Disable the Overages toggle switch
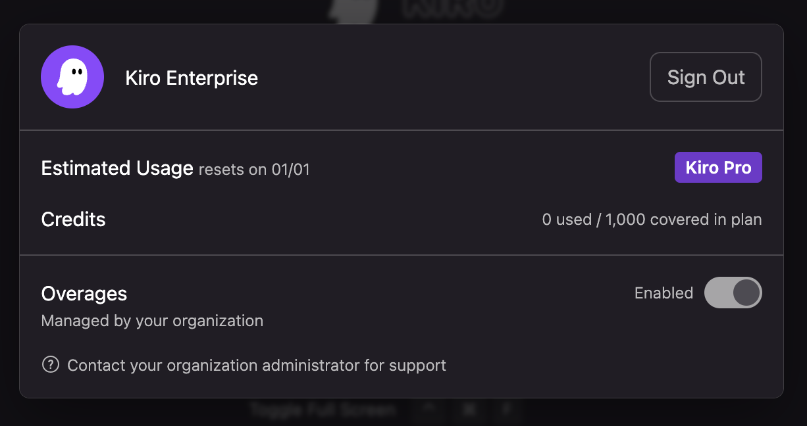The width and height of the screenshot is (807, 426). point(733,293)
